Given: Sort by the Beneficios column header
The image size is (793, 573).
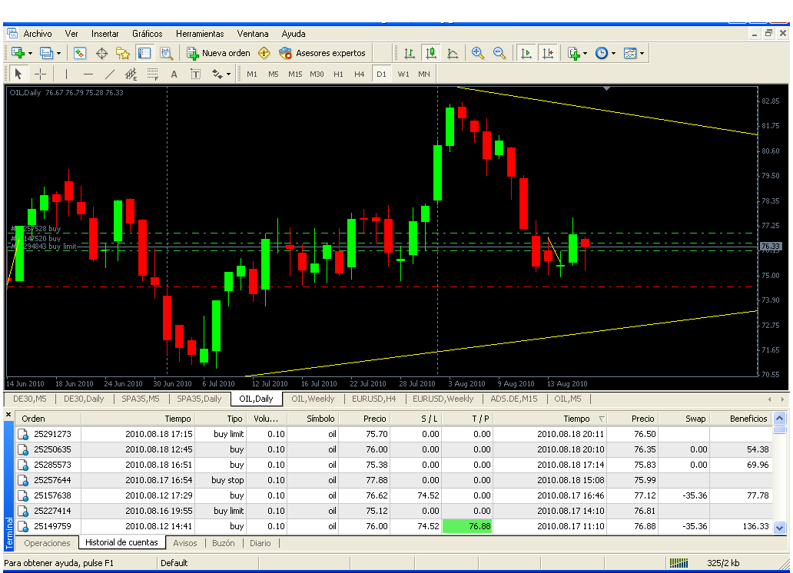Looking at the screenshot, I should click(741, 419).
